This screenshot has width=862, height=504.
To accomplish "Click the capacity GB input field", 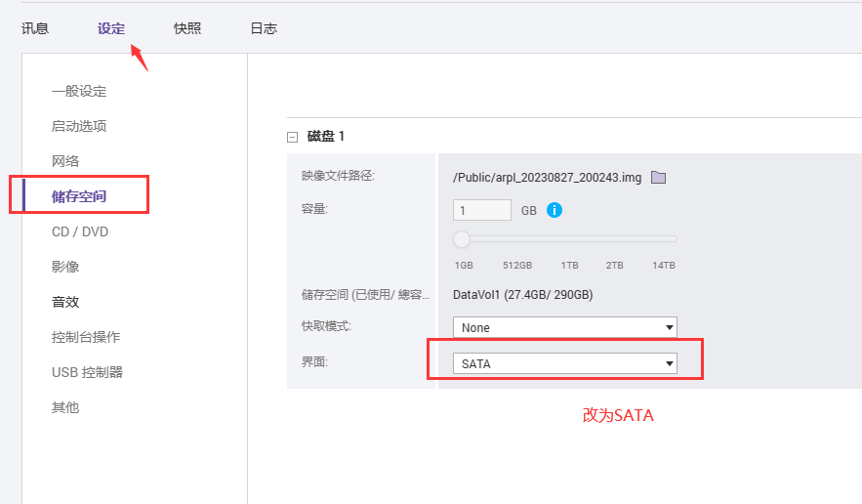I will 482,210.
